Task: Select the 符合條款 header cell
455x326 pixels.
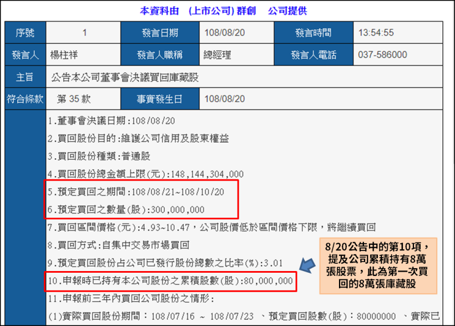Action: coord(25,99)
